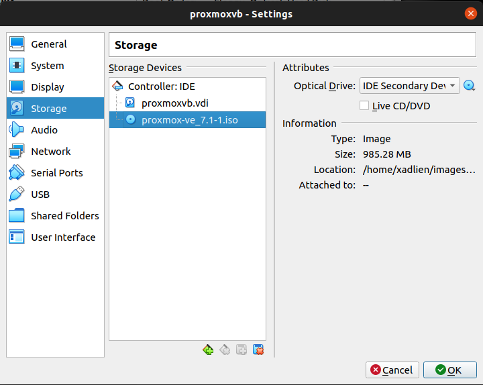The width and height of the screenshot is (483, 385).
Task: Open the Shared Folders settings category
Action: pyautogui.click(x=64, y=216)
